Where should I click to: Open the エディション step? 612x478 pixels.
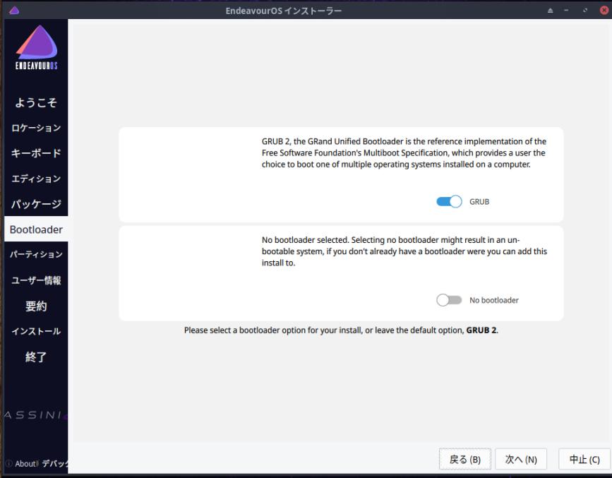coord(36,179)
